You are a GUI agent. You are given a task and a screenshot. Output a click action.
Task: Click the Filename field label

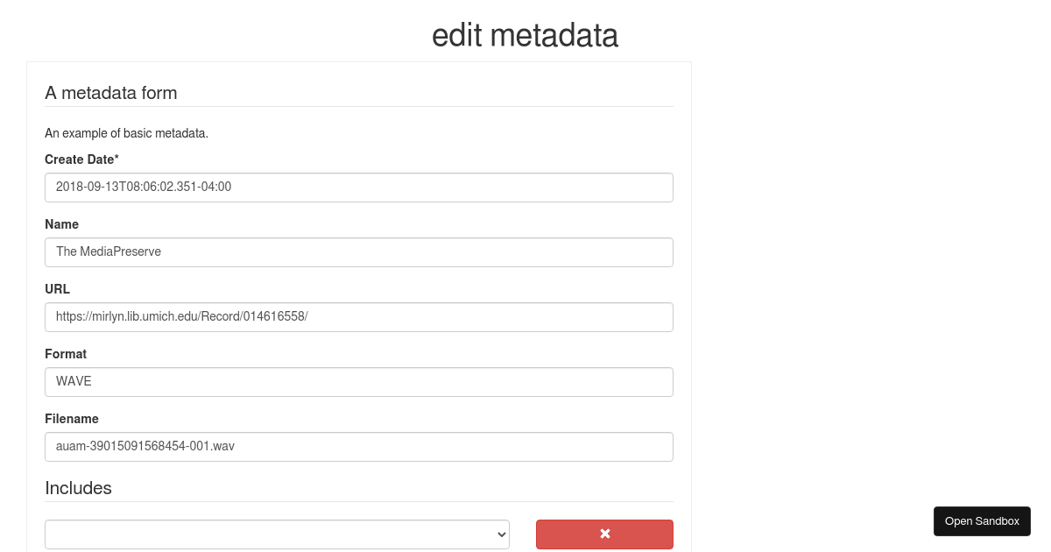point(72,419)
